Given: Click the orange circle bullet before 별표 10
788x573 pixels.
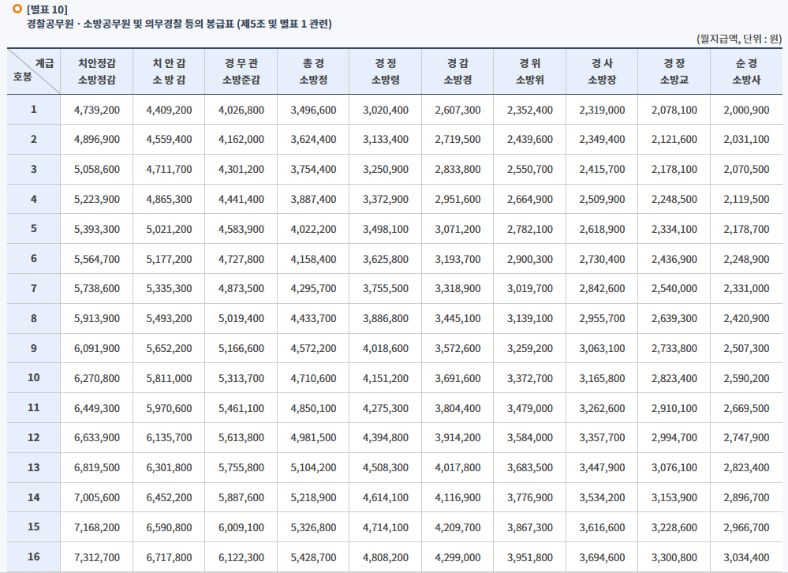Looking at the screenshot, I should click(17, 9).
